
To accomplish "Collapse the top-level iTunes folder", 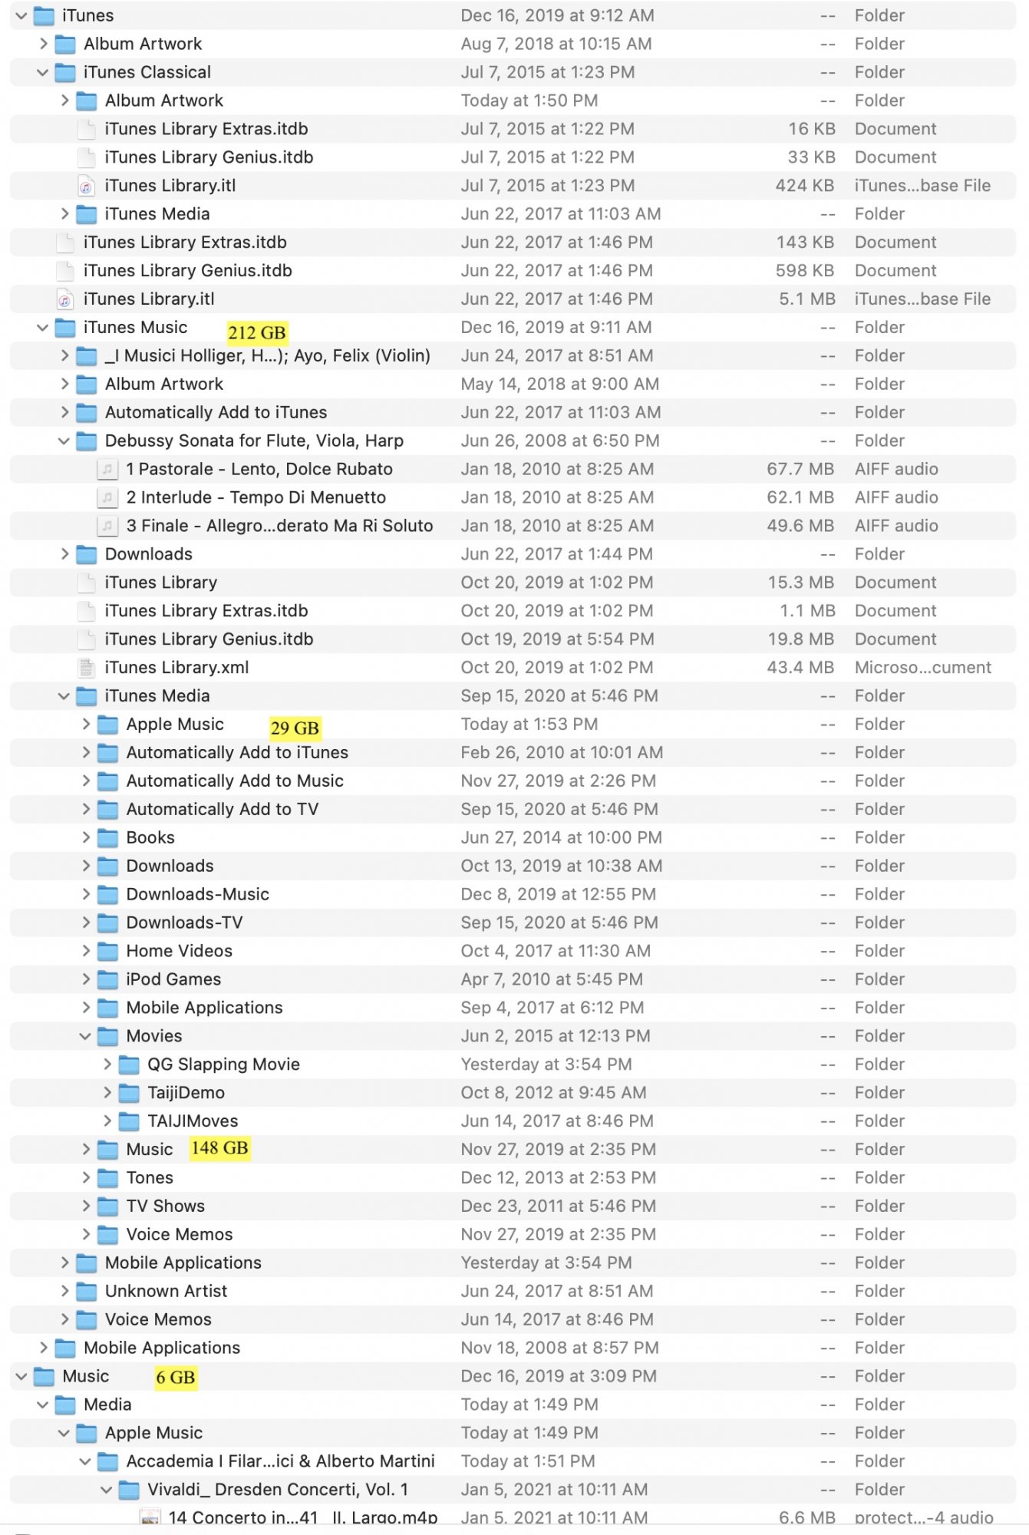I will pyautogui.click(x=21, y=15).
